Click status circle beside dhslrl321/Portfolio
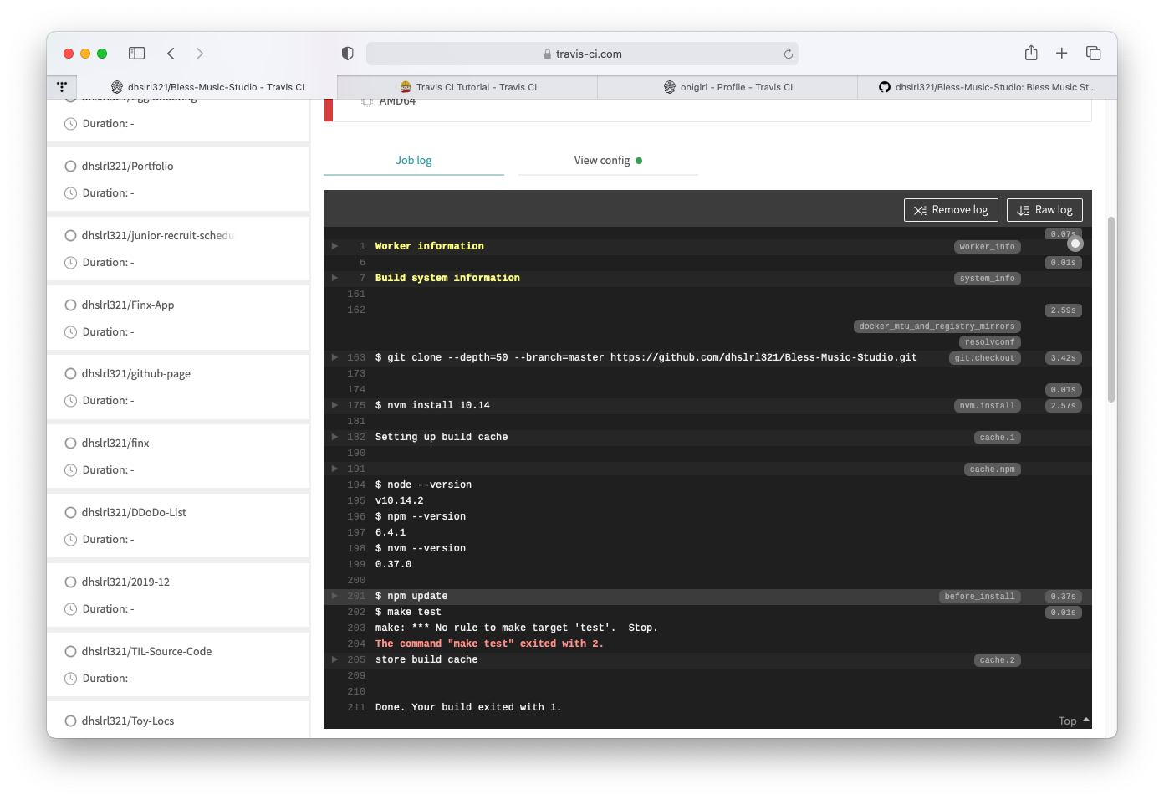 (x=70, y=166)
